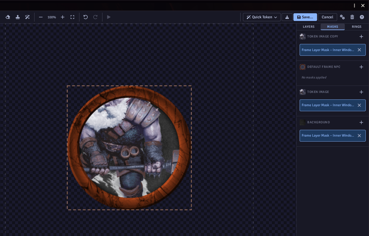
Task: Click the Token Image Copy thumbnail
Action: click(x=303, y=37)
